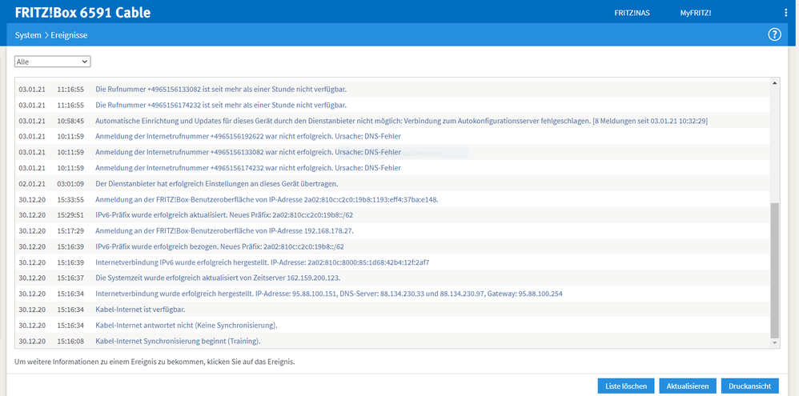This screenshot has height=396, width=799.
Task: Click the scroll up arrow of event list
Action: (x=775, y=82)
